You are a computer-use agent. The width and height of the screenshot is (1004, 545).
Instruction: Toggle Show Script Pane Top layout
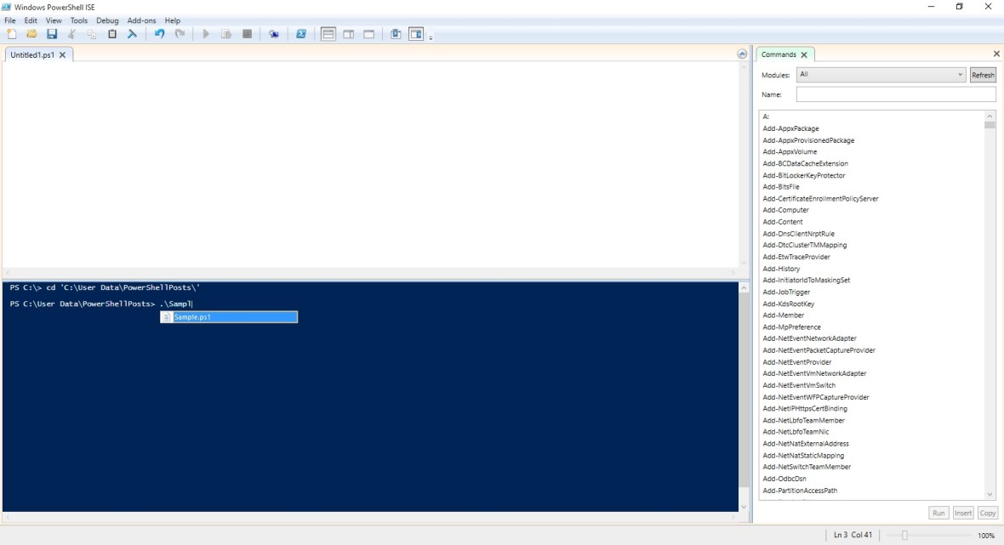point(328,34)
